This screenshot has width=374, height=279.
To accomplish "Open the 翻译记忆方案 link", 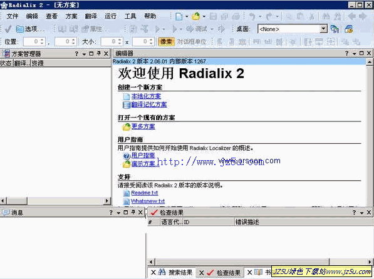I will click(x=149, y=104).
